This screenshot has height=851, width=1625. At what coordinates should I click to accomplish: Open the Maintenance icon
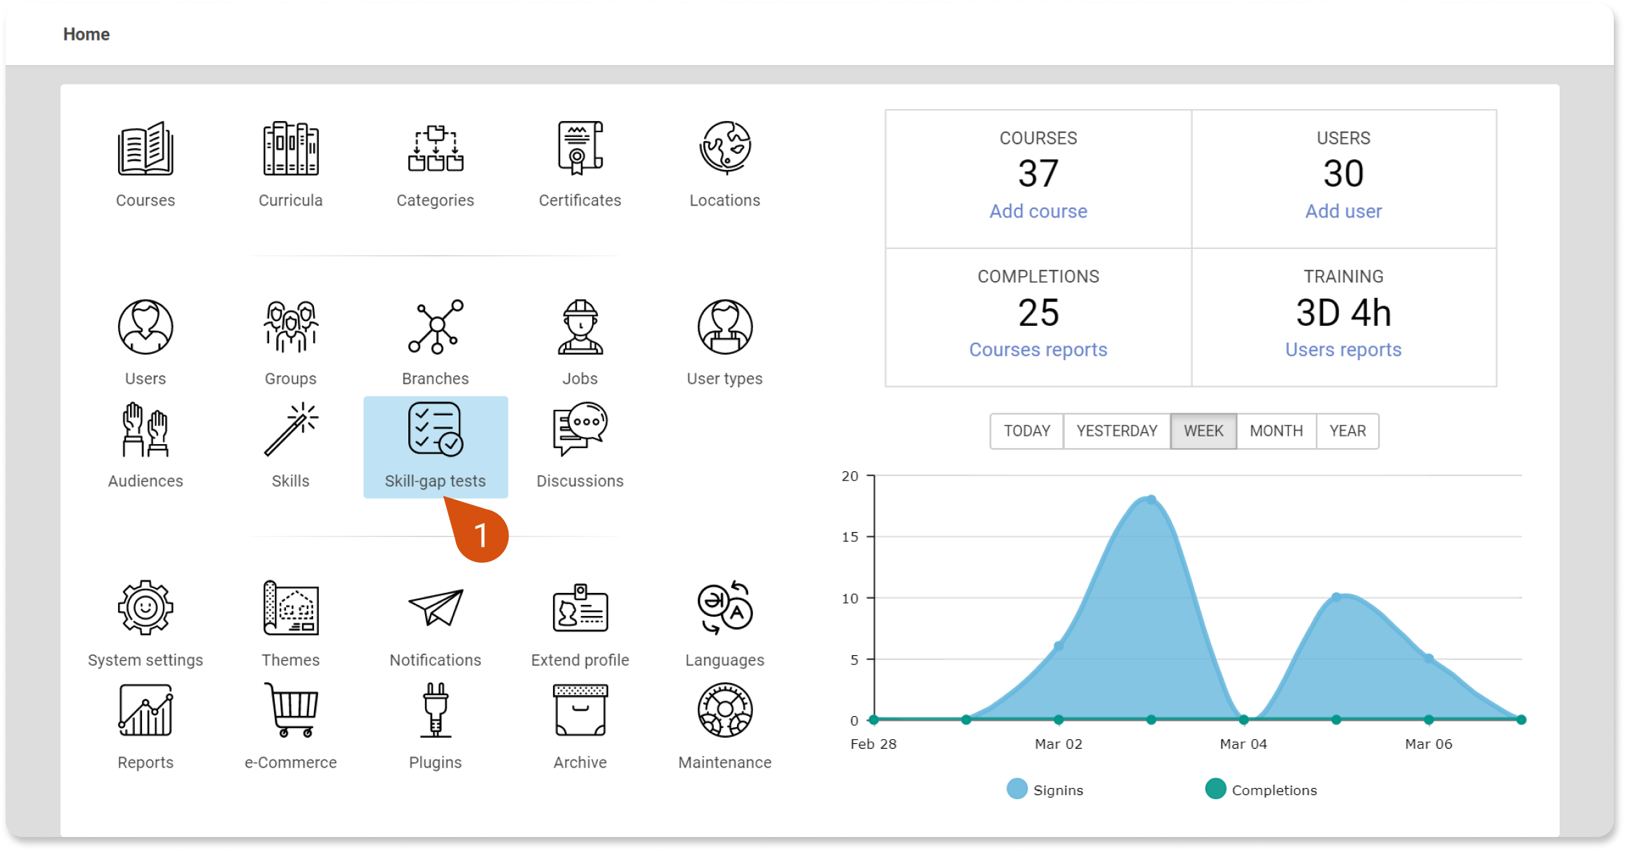pos(725,710)
